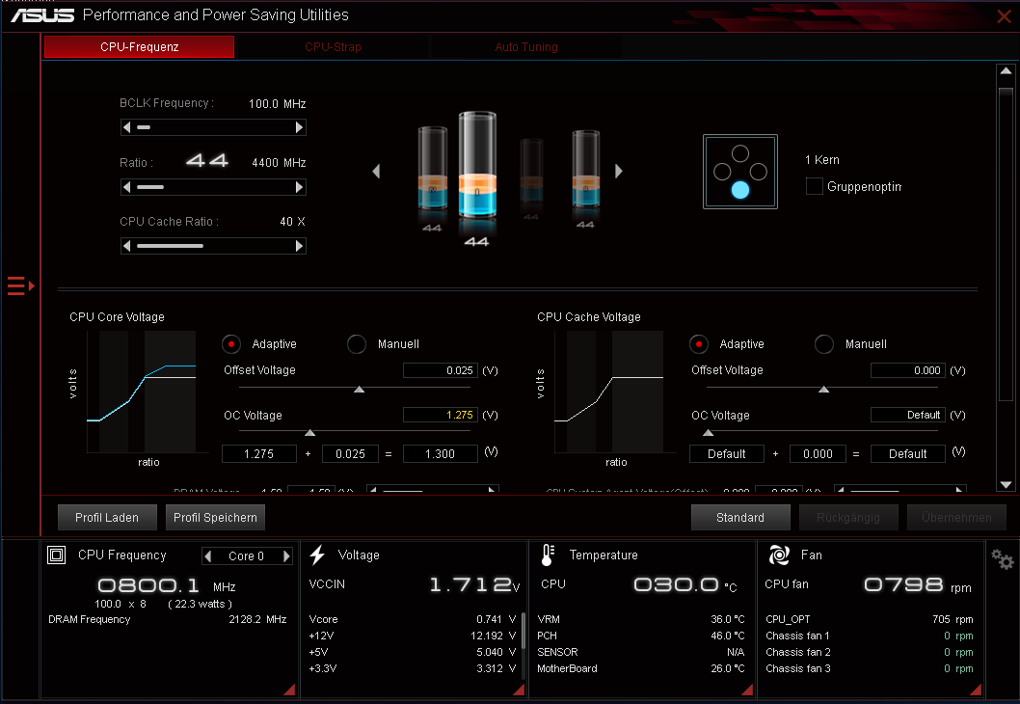Click the Fan spinner icon
The height and width of the screenshot is (704, 1020).
pyautogui.click(x=779, y=555)
